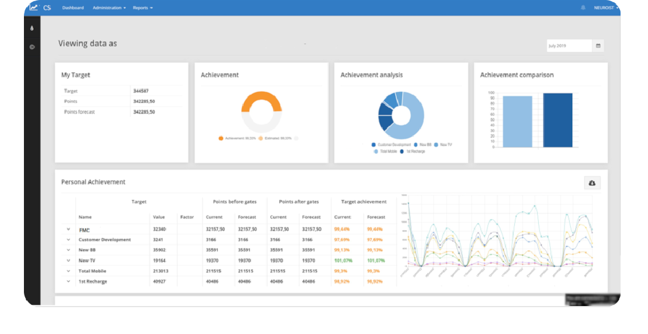Toggle Customer Development legend in Achievement analysis
Screen dimensions: 648x334
tap(374, 145)
